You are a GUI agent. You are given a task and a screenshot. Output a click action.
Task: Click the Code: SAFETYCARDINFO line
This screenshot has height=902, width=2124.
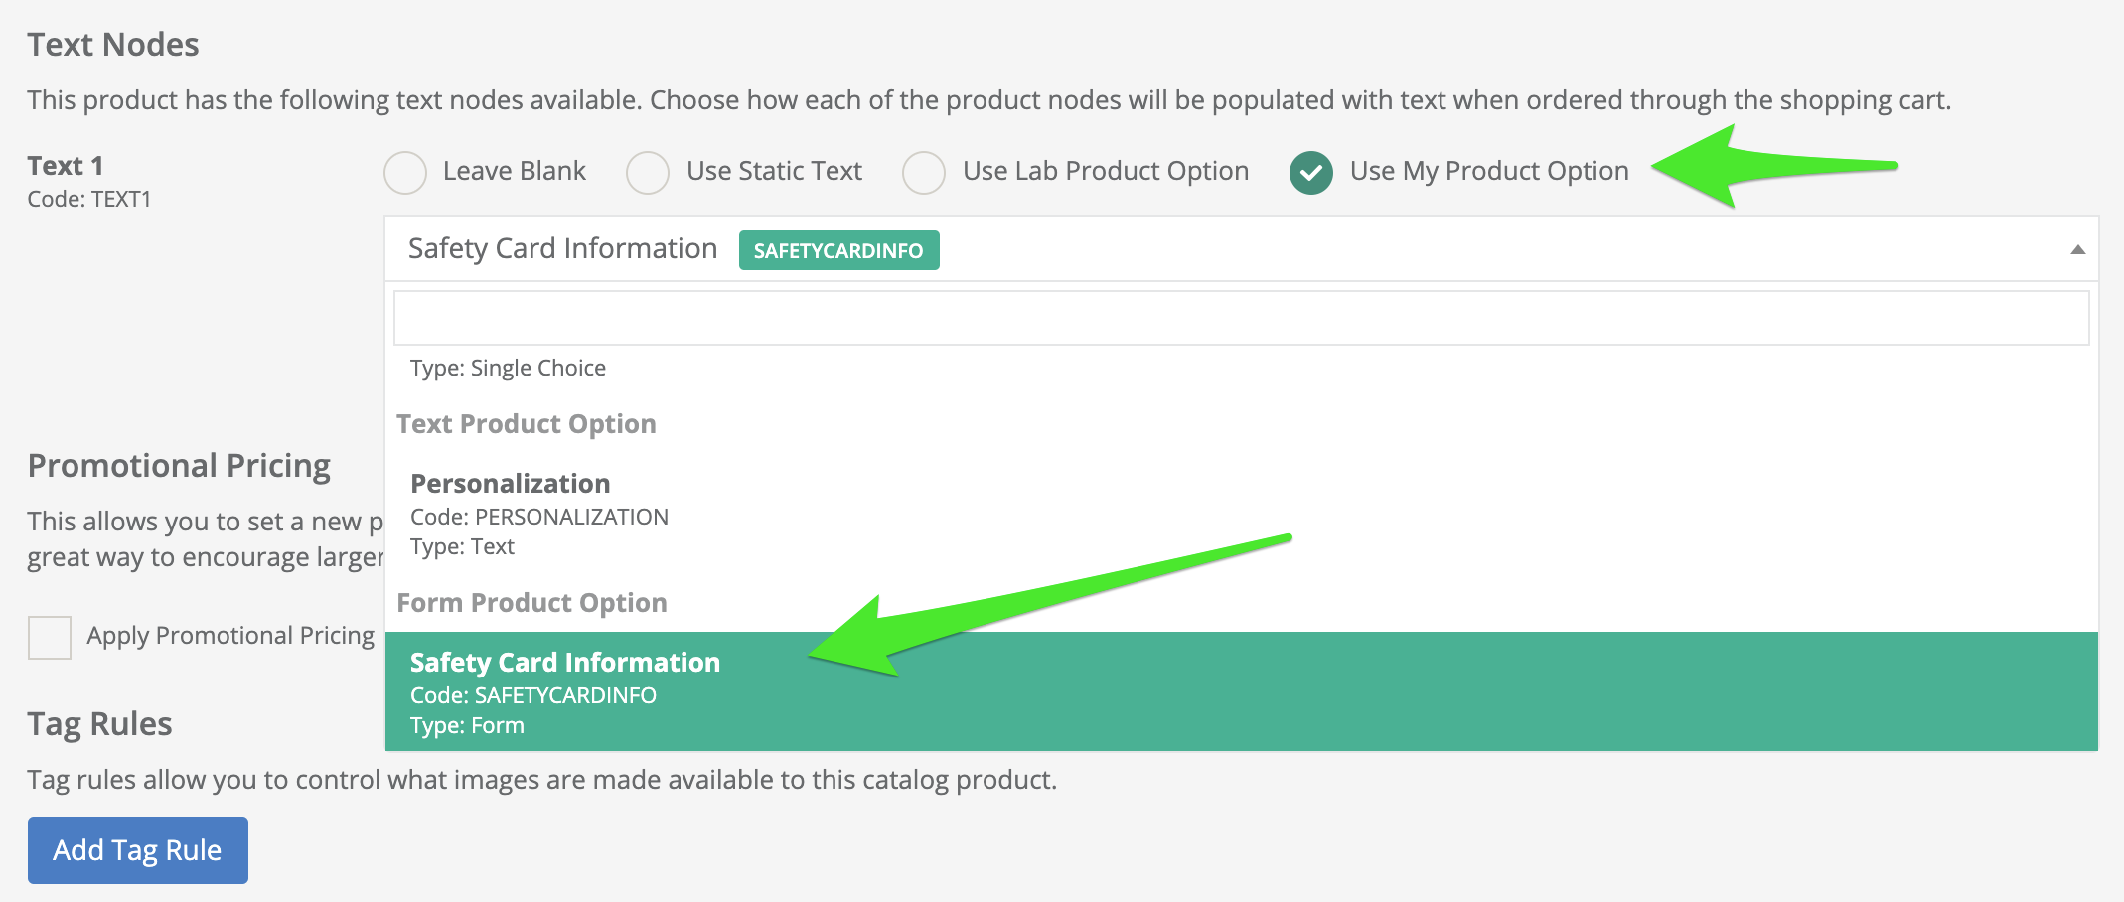click(533, 695)
